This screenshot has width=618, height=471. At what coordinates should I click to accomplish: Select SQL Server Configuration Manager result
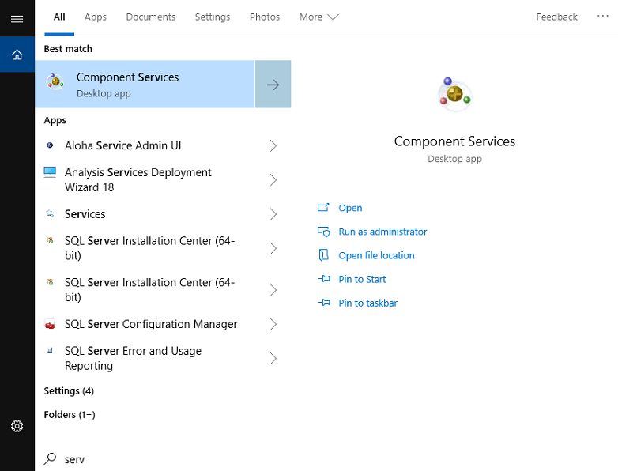pyautogui.click(x=163, y=324)
